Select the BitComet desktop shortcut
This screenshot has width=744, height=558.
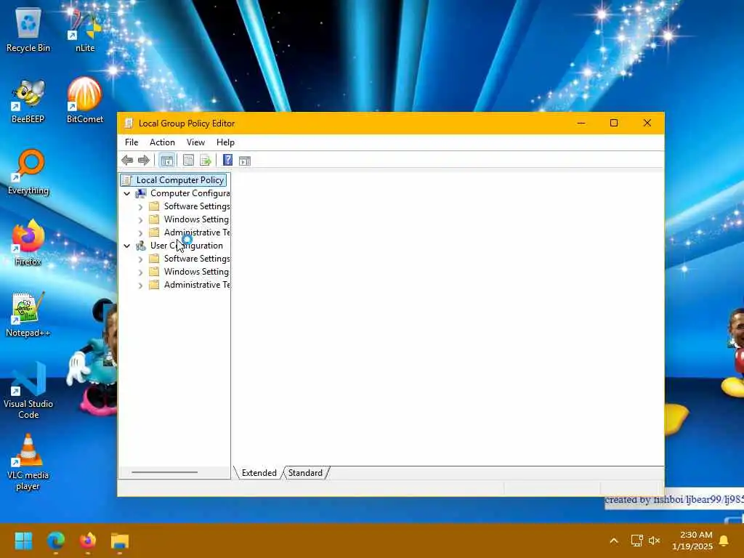[85, 100]
